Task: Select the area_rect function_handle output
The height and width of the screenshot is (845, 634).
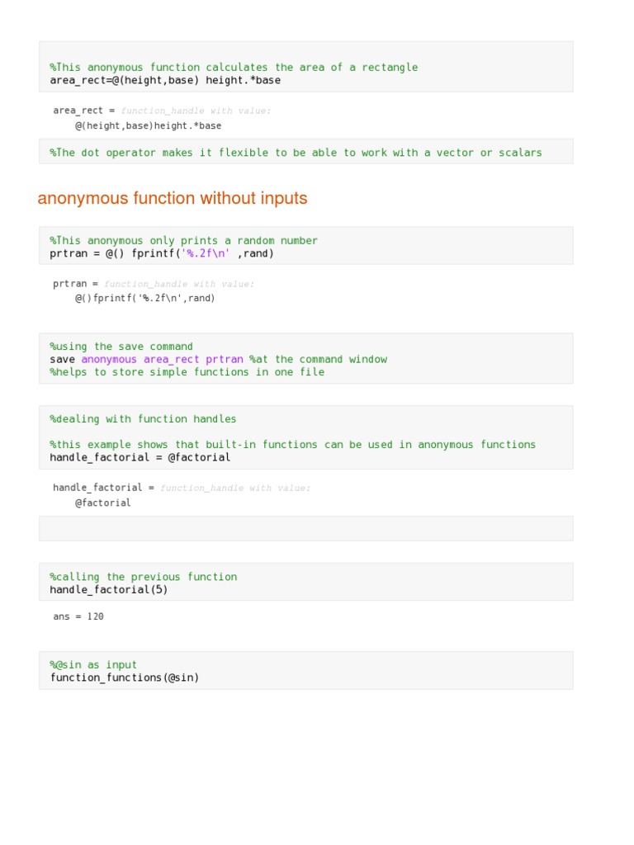Action: 162,111
